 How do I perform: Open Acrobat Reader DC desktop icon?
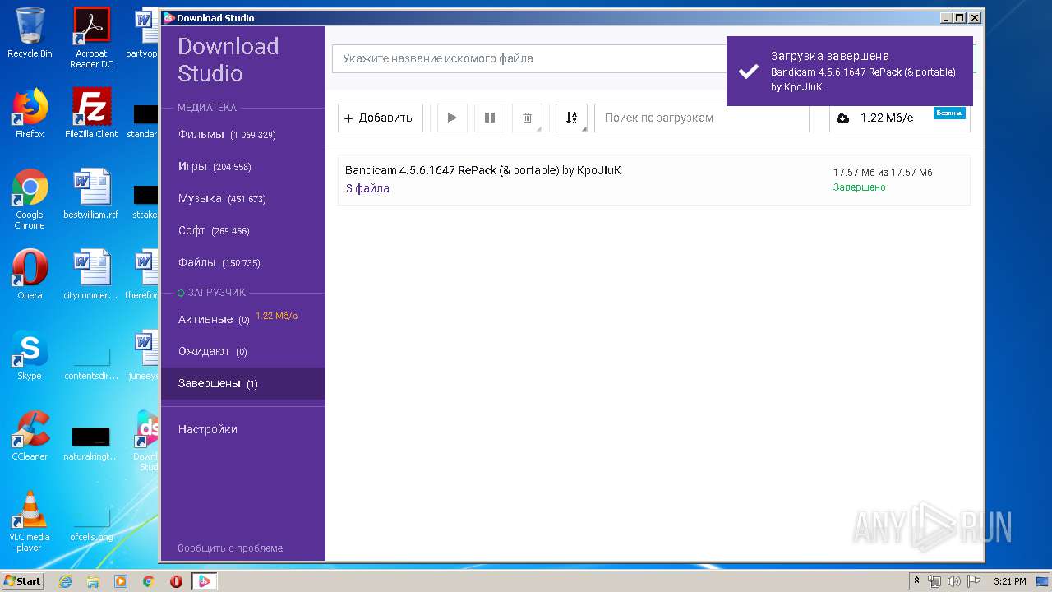tap(91, 38)
